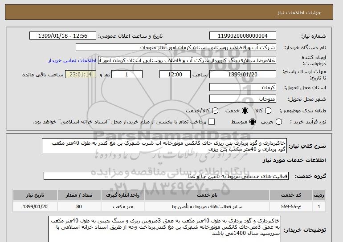Screen dimensions: 343x242
Task: Select the کالا radio button
Action: tap(268, 111)
